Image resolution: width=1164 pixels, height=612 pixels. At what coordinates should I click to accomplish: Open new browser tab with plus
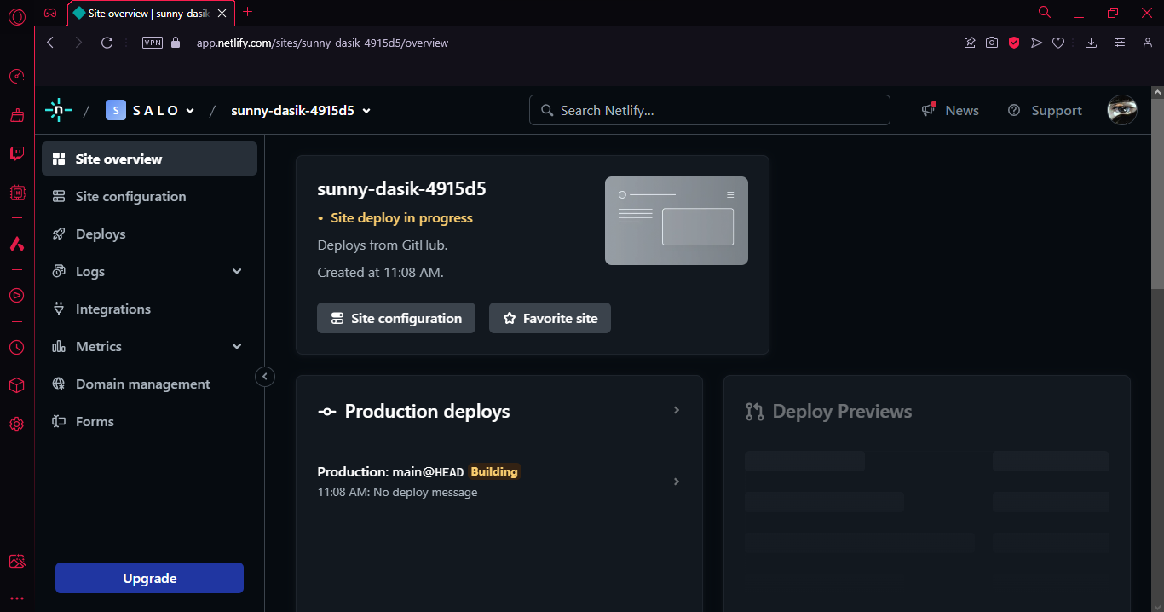(248, 12)
